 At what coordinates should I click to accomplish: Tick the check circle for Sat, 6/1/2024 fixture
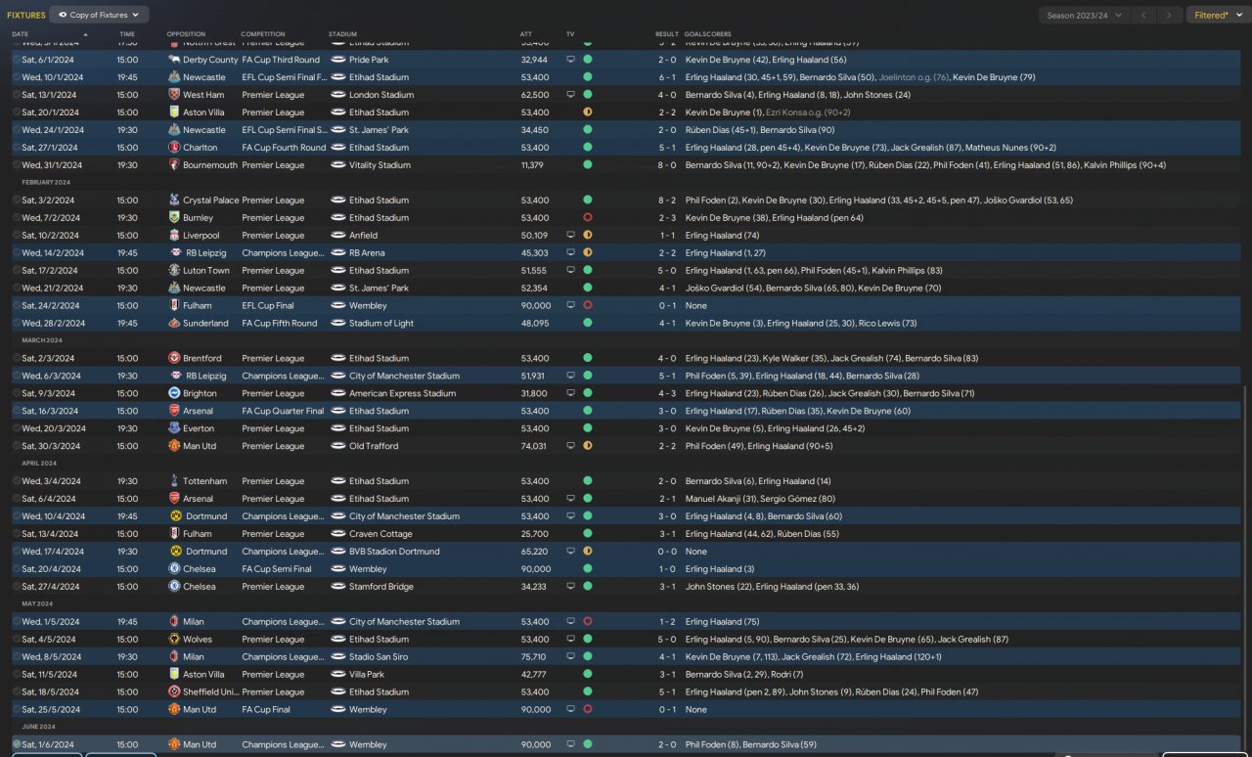pyautogui.click(x=17, y=60)
